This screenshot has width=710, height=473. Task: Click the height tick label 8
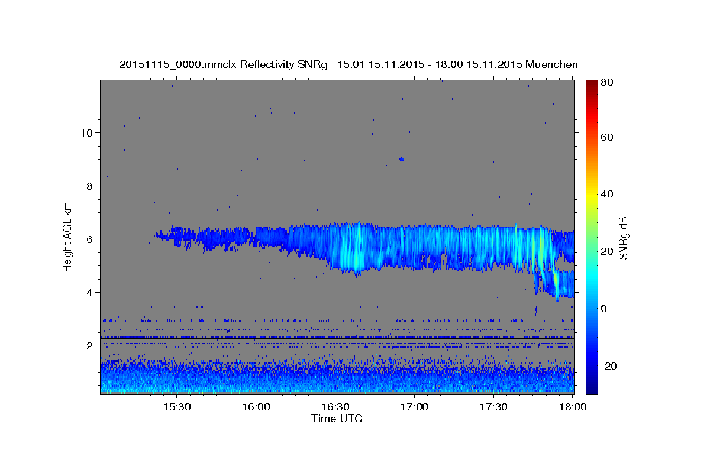click(x=88, y=186)
